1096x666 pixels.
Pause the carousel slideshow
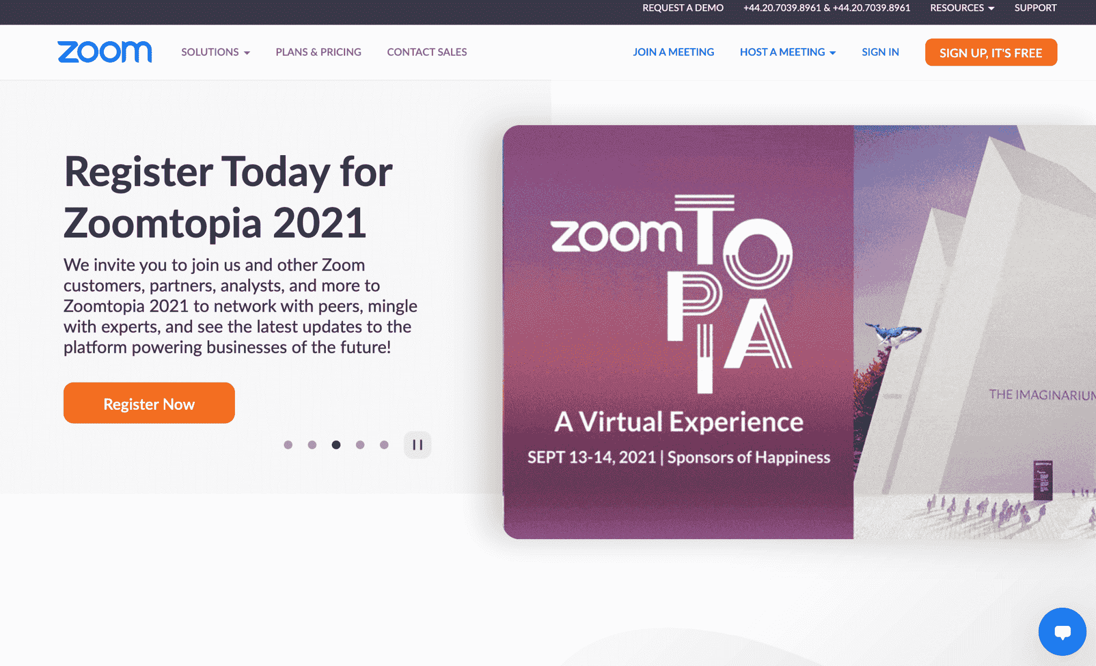417,445
